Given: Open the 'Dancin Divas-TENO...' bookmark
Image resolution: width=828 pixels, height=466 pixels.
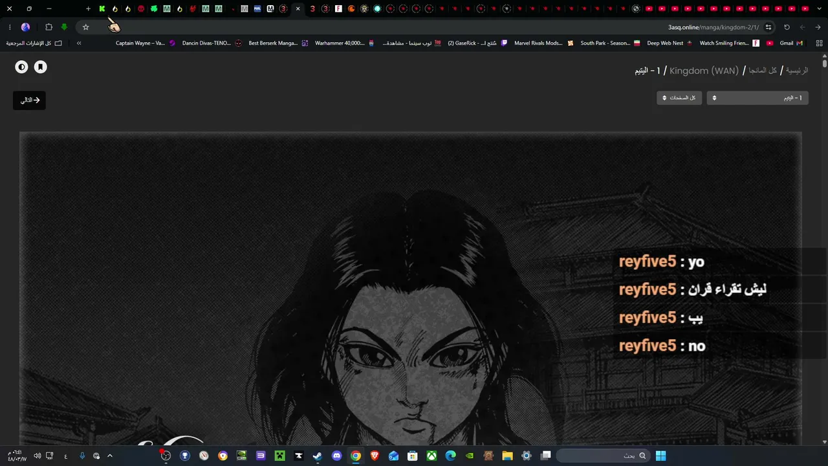Looking at the screenshot, I should point(212,43).
